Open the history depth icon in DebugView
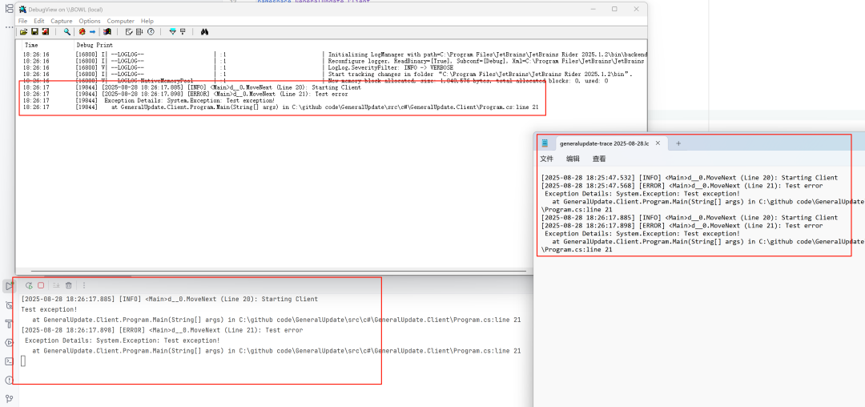The width and height of the screenshot is (865, 407). click(x=183, y=32)
